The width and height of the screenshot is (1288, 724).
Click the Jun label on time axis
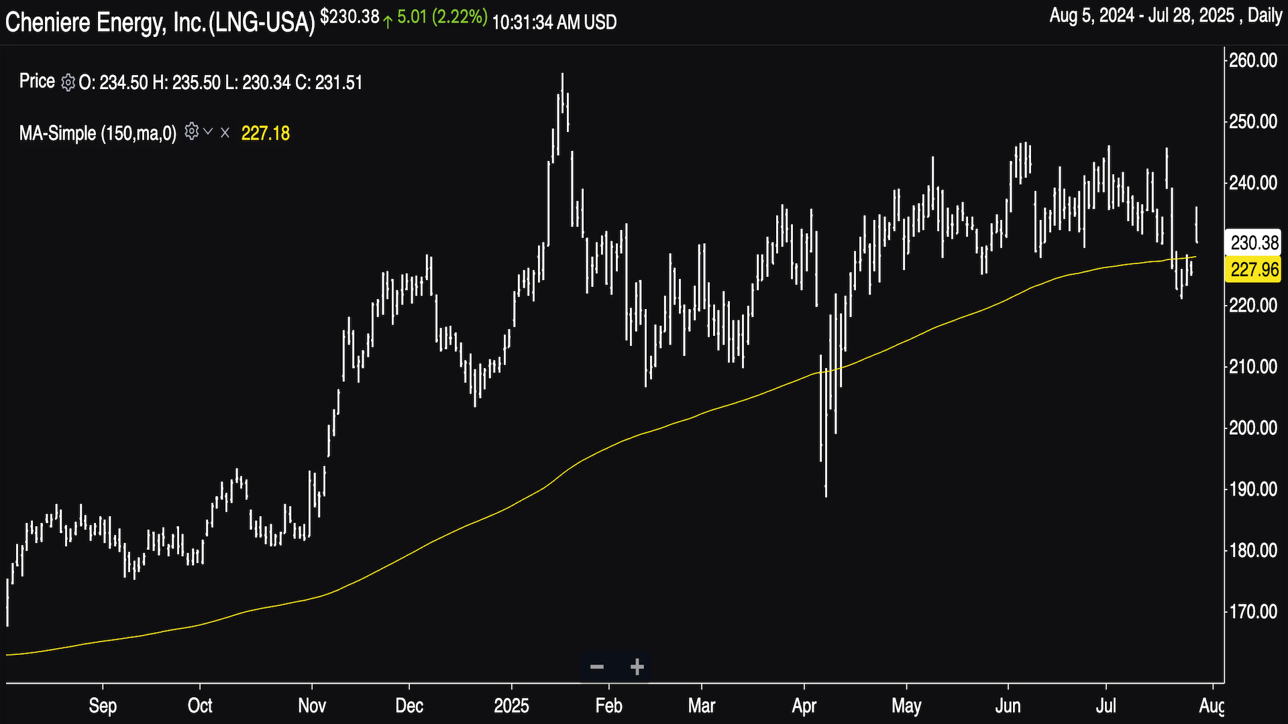1008,705
